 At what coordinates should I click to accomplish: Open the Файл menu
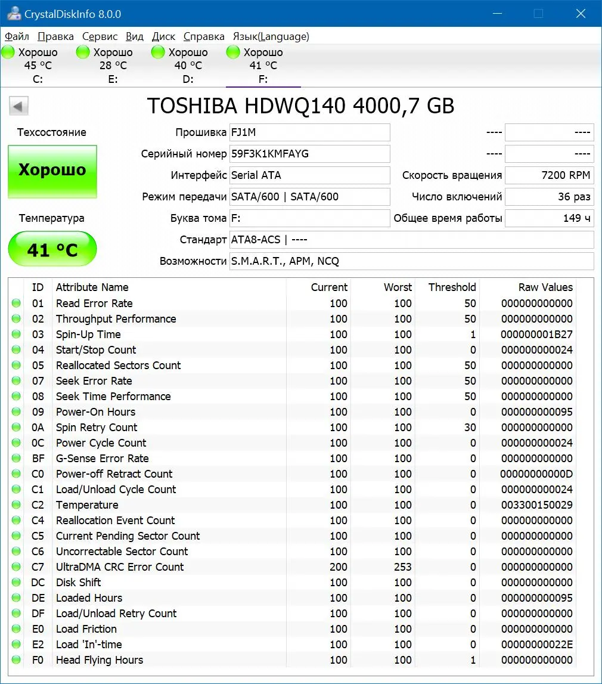(x=17, y=36)
